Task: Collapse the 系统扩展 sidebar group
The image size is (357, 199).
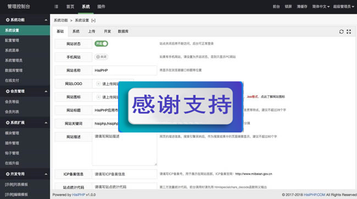Action: 46,123
